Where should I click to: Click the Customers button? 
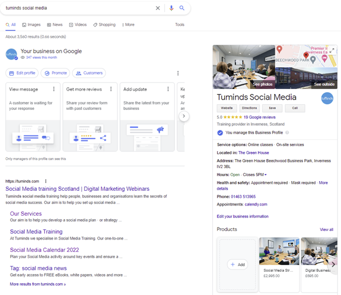click(89, 73)
